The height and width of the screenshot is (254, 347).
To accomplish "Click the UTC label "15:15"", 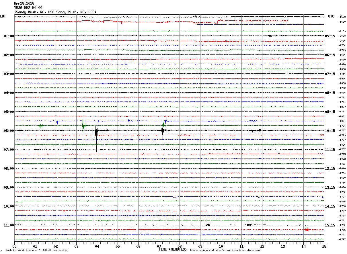I will coord(330,225).
